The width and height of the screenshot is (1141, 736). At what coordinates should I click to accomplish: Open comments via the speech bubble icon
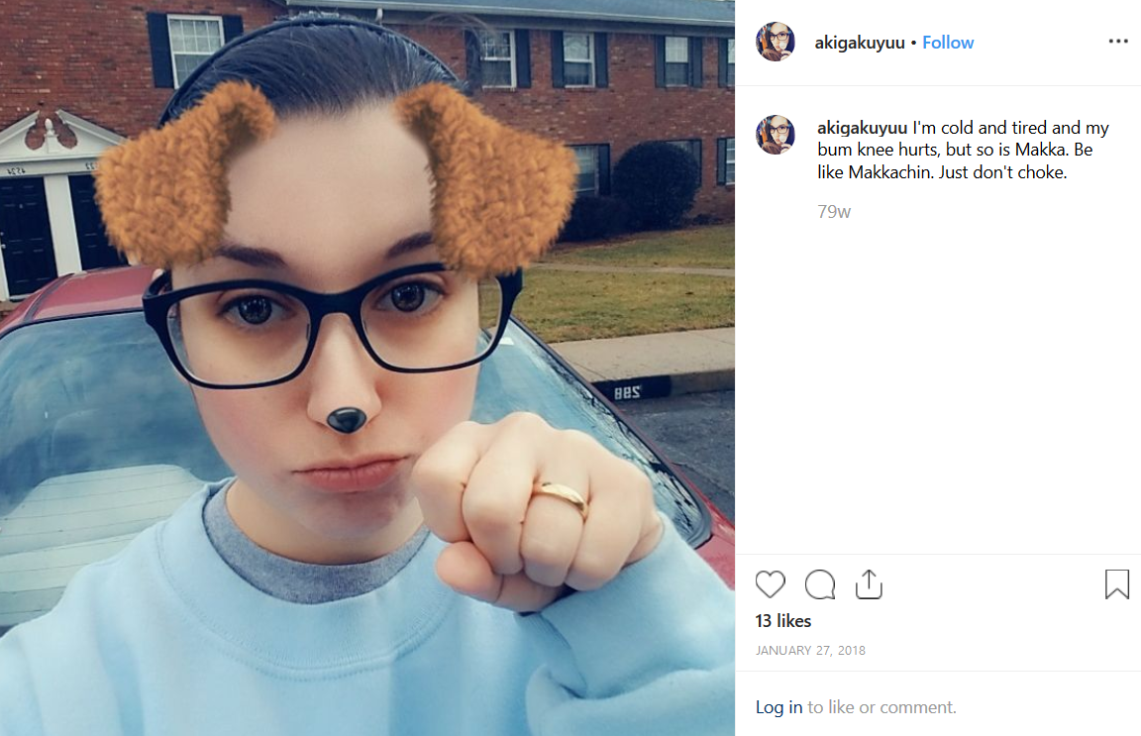819,584
